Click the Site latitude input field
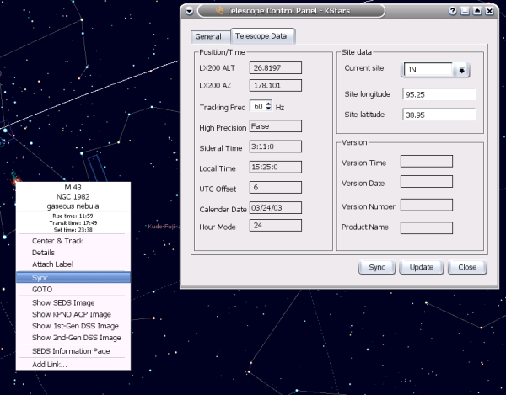Image resolution: width=506 pixels, height=395 pixels. [439, 115]
